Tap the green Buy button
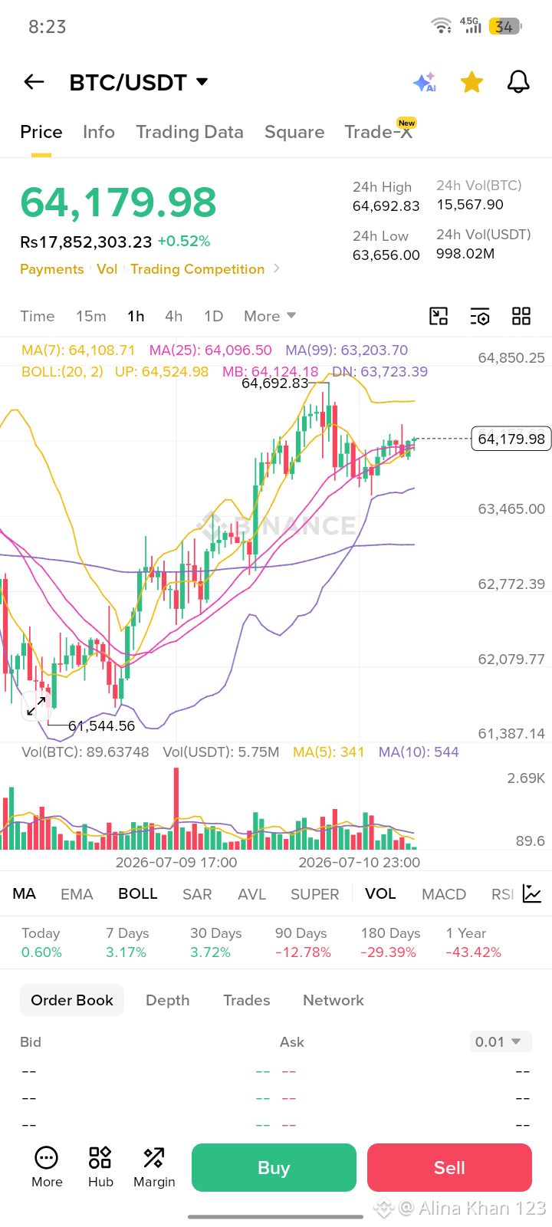The width and height of the screenshot is (552, 1227). pos(274,1167)
